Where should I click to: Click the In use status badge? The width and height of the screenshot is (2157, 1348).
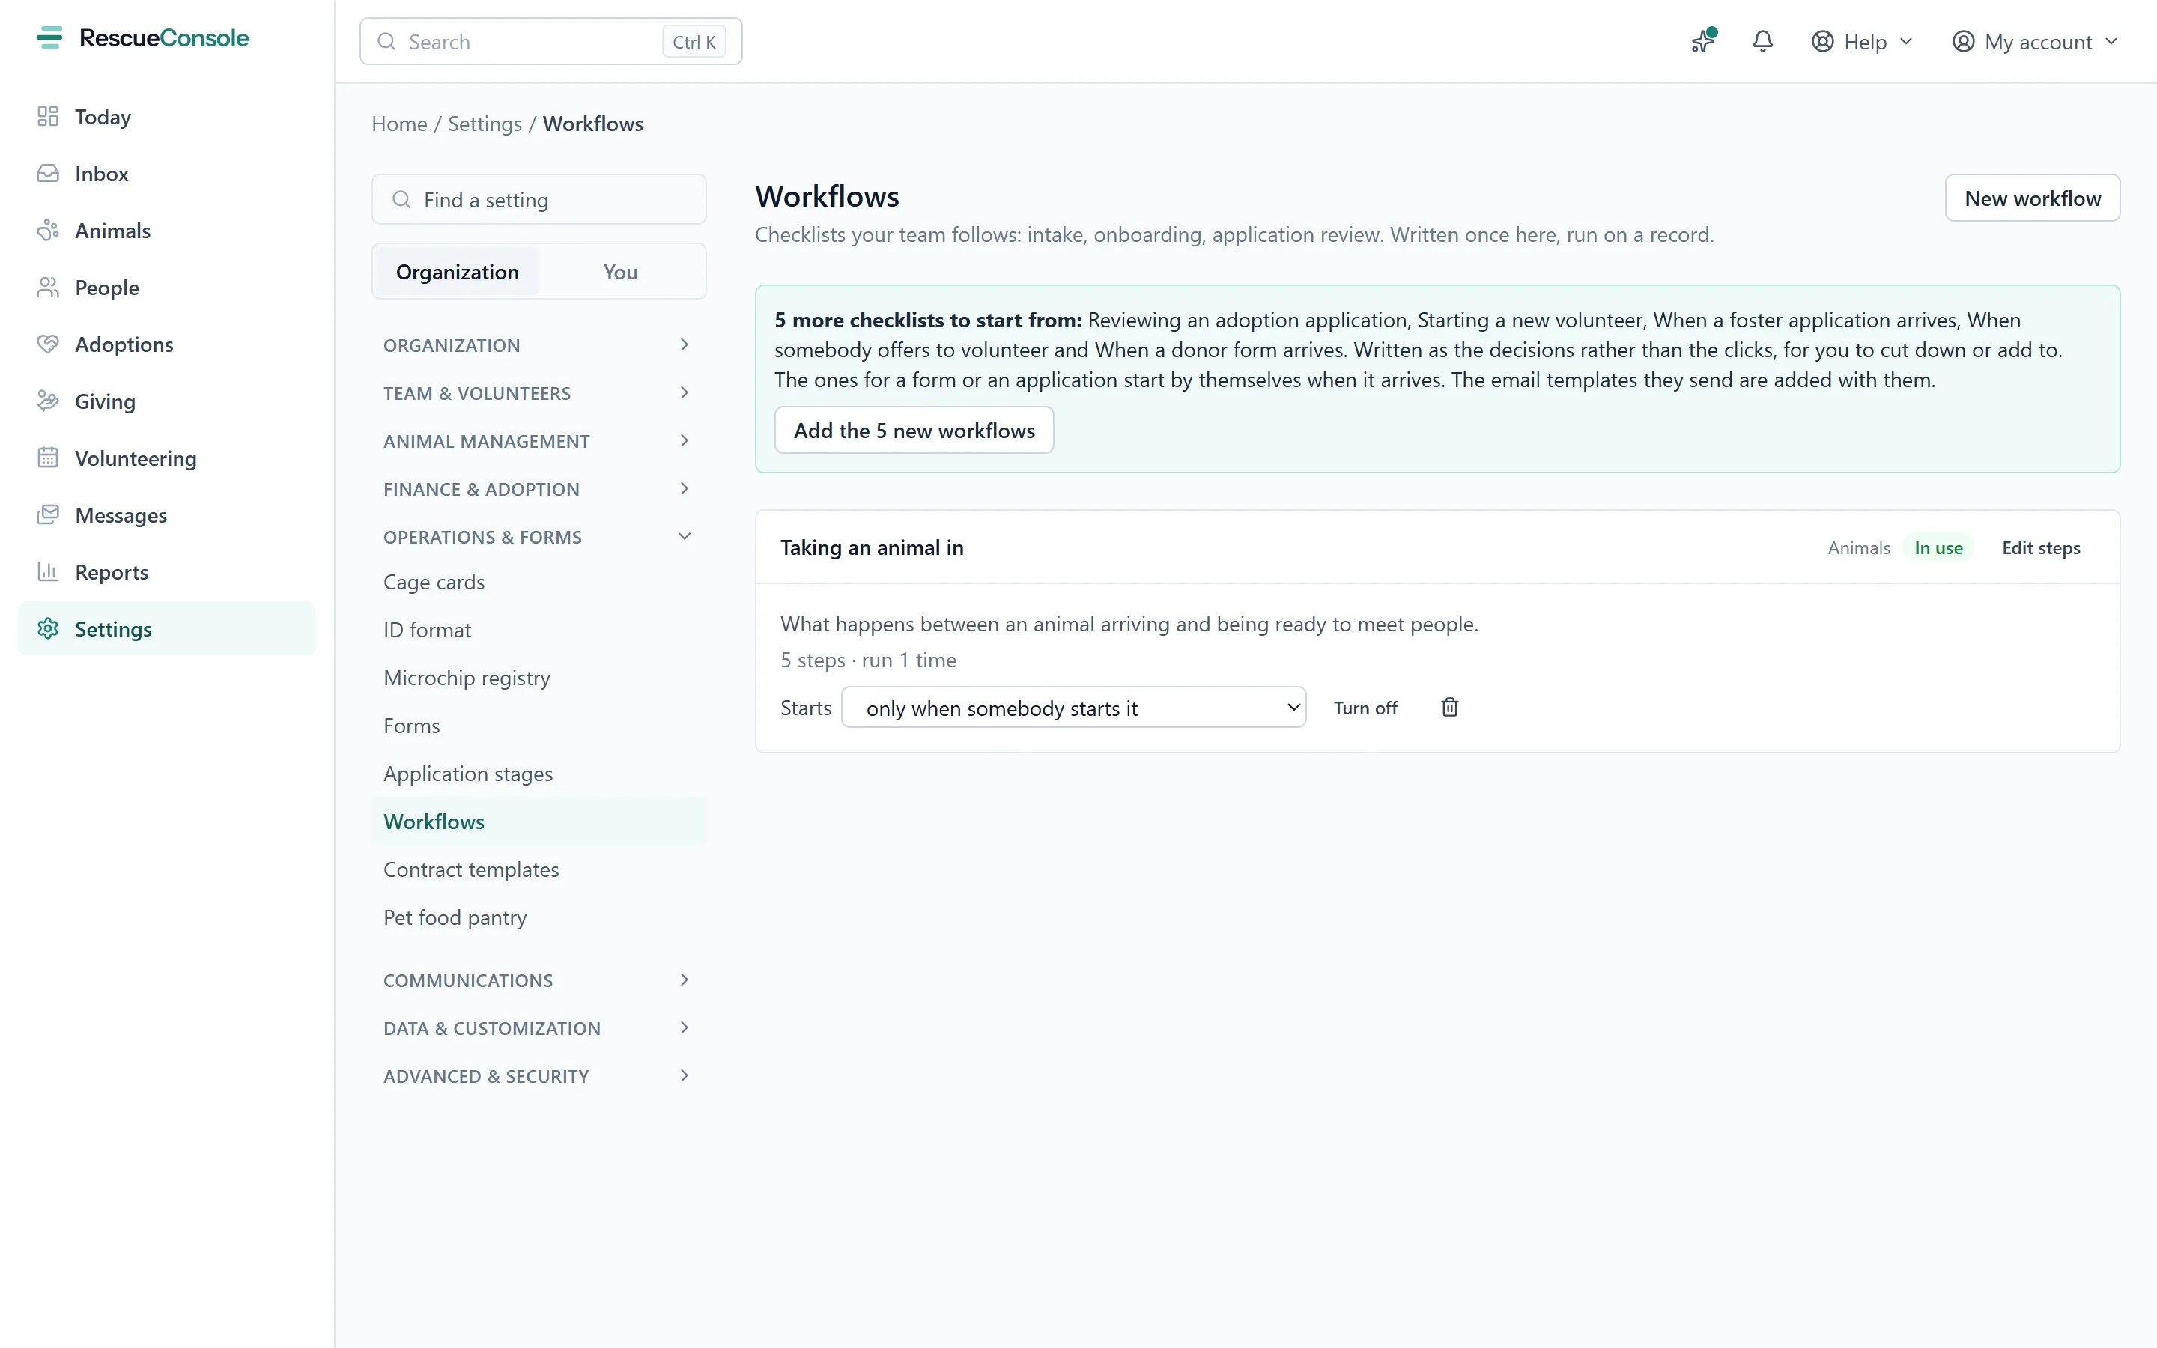pyautogui.click(x=1938, y=548)
